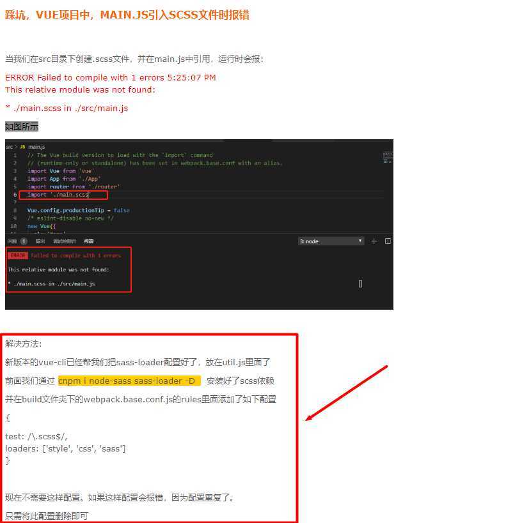Click red text '* ./main.scss in ./src/main.js' in article

click(67, 108)
